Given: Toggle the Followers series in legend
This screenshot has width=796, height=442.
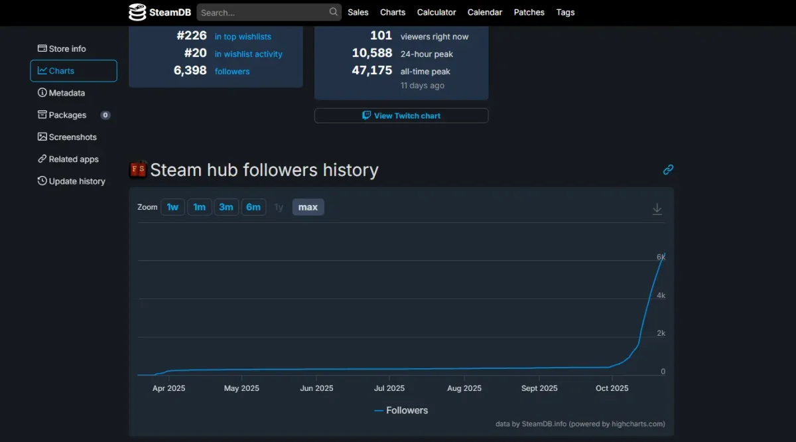Looking at the screenshot, I should pos(401,410).
